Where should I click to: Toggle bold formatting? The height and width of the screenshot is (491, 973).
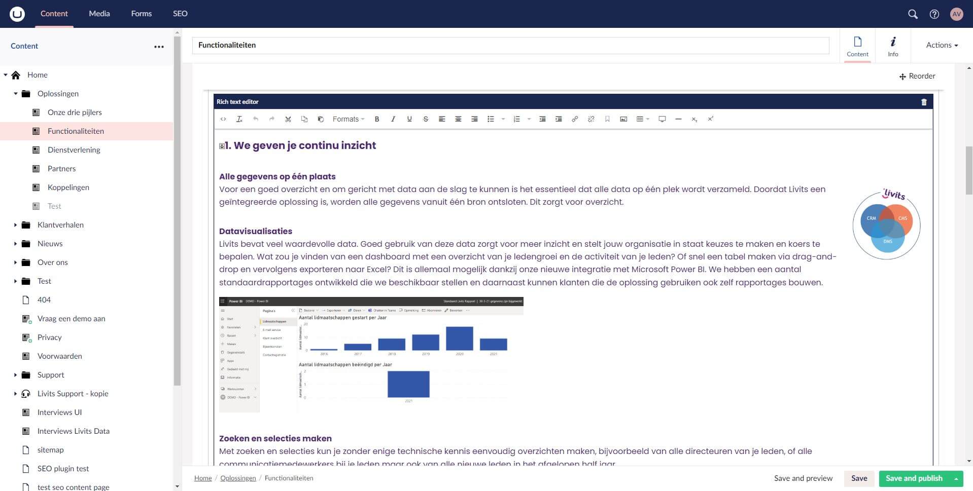(377, 119)
